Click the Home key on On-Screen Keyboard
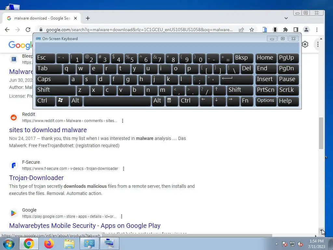This screenshot has width=333, height=250. [x=266, y=59]
